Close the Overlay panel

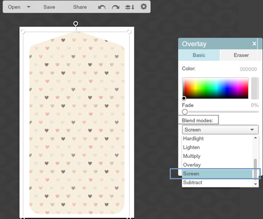tap(254, 43)
